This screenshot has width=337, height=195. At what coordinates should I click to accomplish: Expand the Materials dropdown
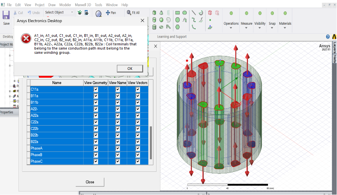(285, 28)
